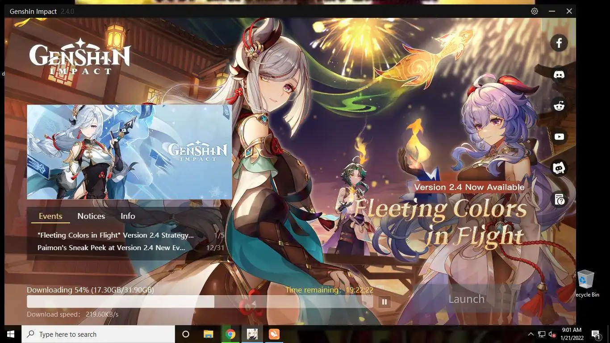Open the Discord social link
The height and width of the screenshot is (343, 610).
point(559,75)
